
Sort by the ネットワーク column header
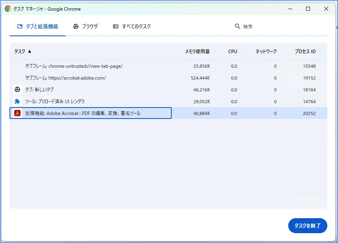pyautogui.click(x=266, y=51)
